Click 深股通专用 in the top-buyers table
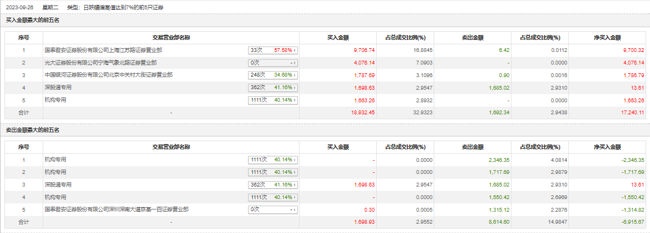The width and height of the screenshot is (650, 233). coord(58,87)
